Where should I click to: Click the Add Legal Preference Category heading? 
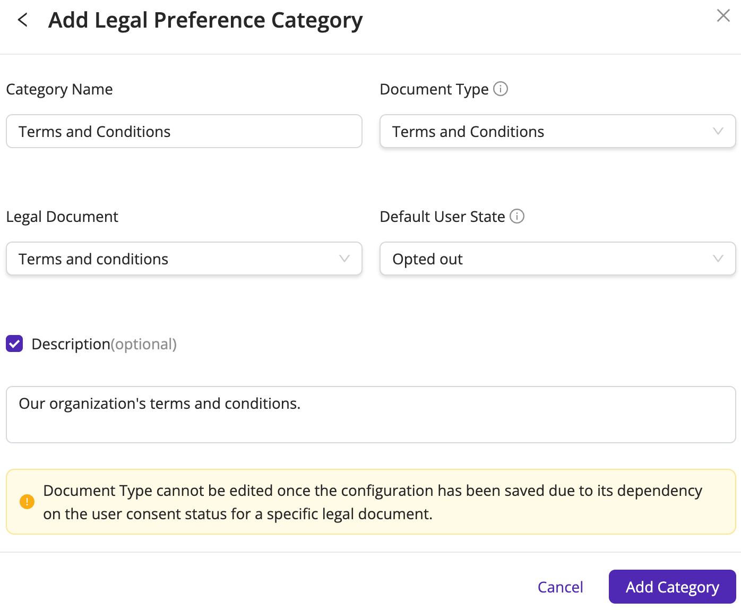tap(205, 20)
